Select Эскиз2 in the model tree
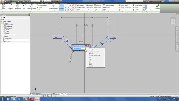 tap(5, 40)
